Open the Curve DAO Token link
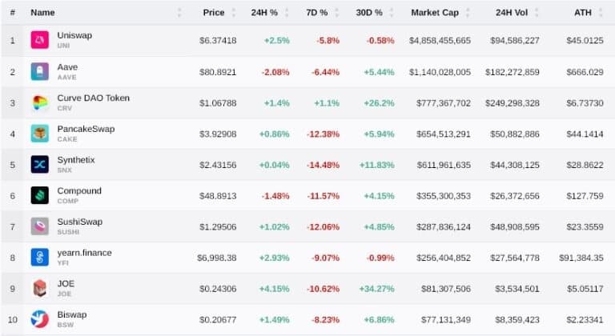615x336 pixels. (x=94, y=98)
